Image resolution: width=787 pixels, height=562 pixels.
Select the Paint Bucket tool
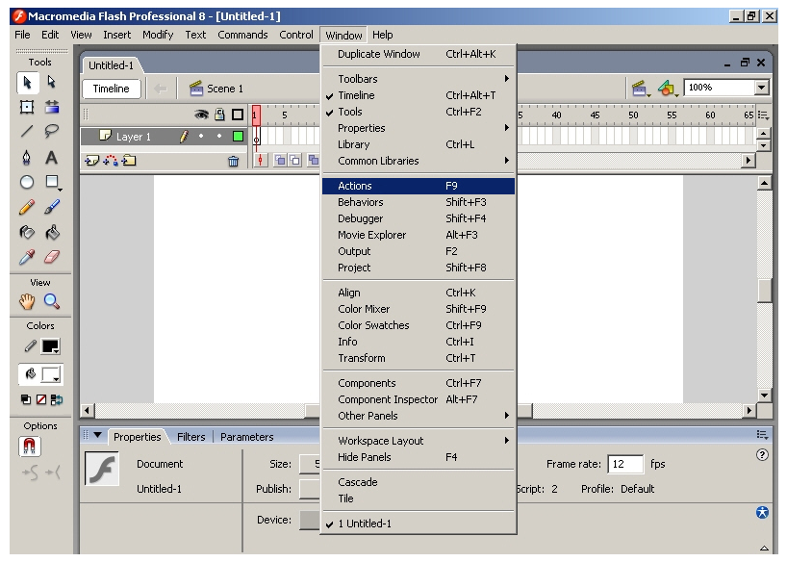[52, 232]
